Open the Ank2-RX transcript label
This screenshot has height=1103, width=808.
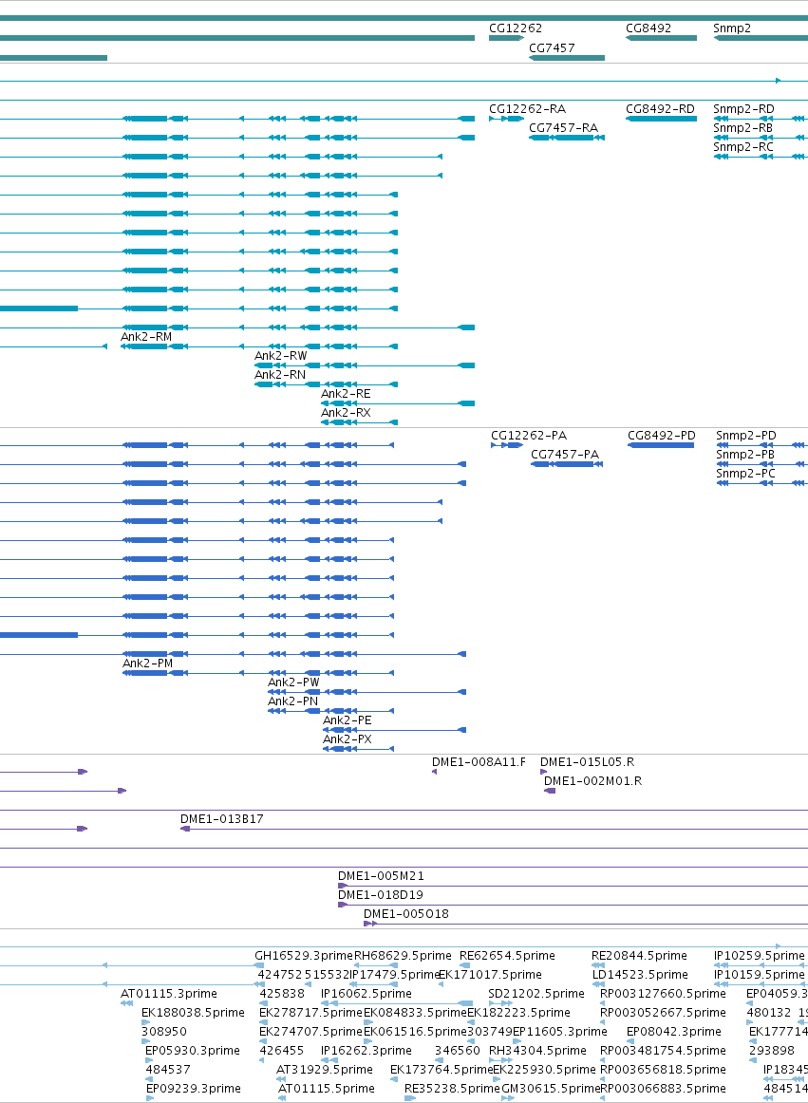pyautogui.click(x=346, y=413)
